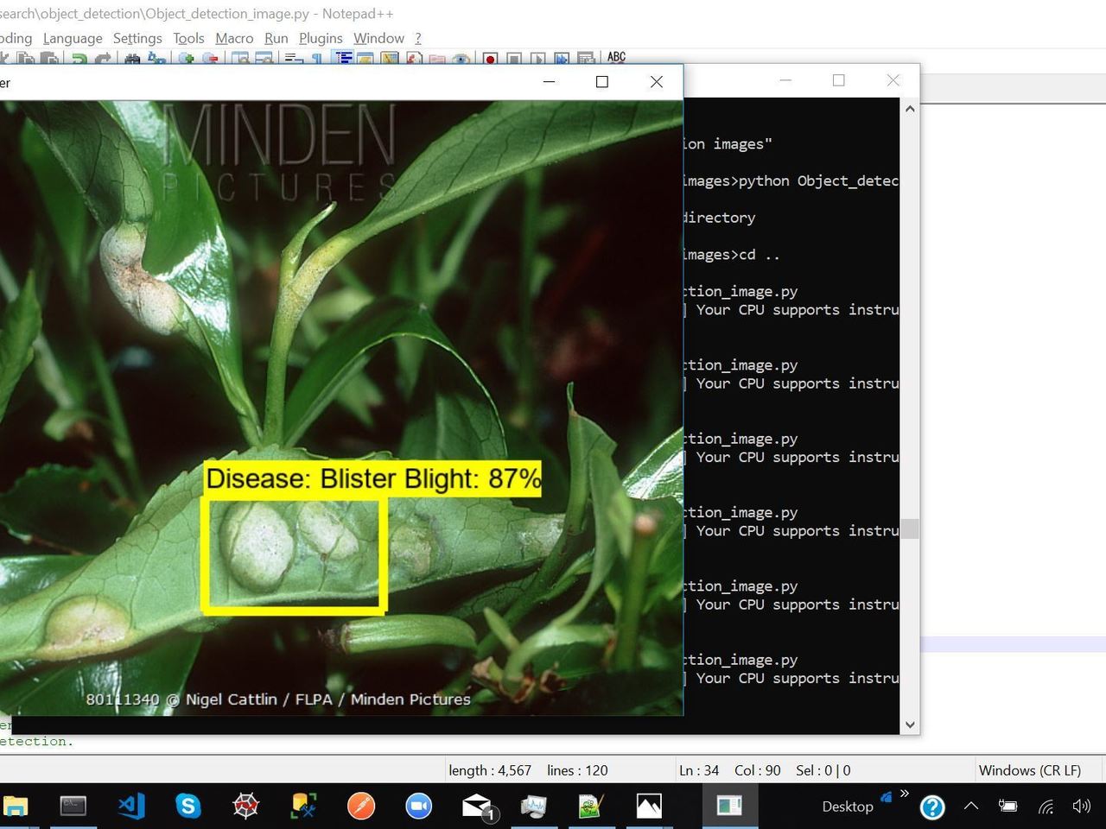Click Run Macro Multiple Times icon
Screen dimensions: 1106x829
tap(562, 59)
